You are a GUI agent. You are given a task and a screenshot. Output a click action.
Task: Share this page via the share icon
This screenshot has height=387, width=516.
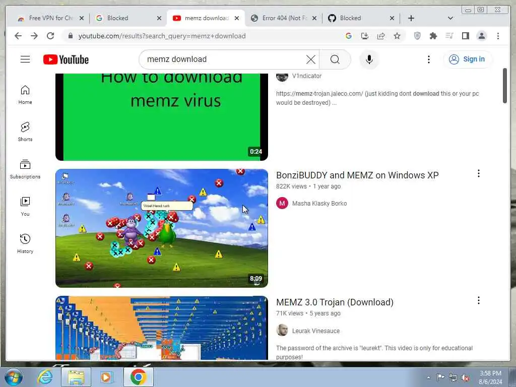381,36
